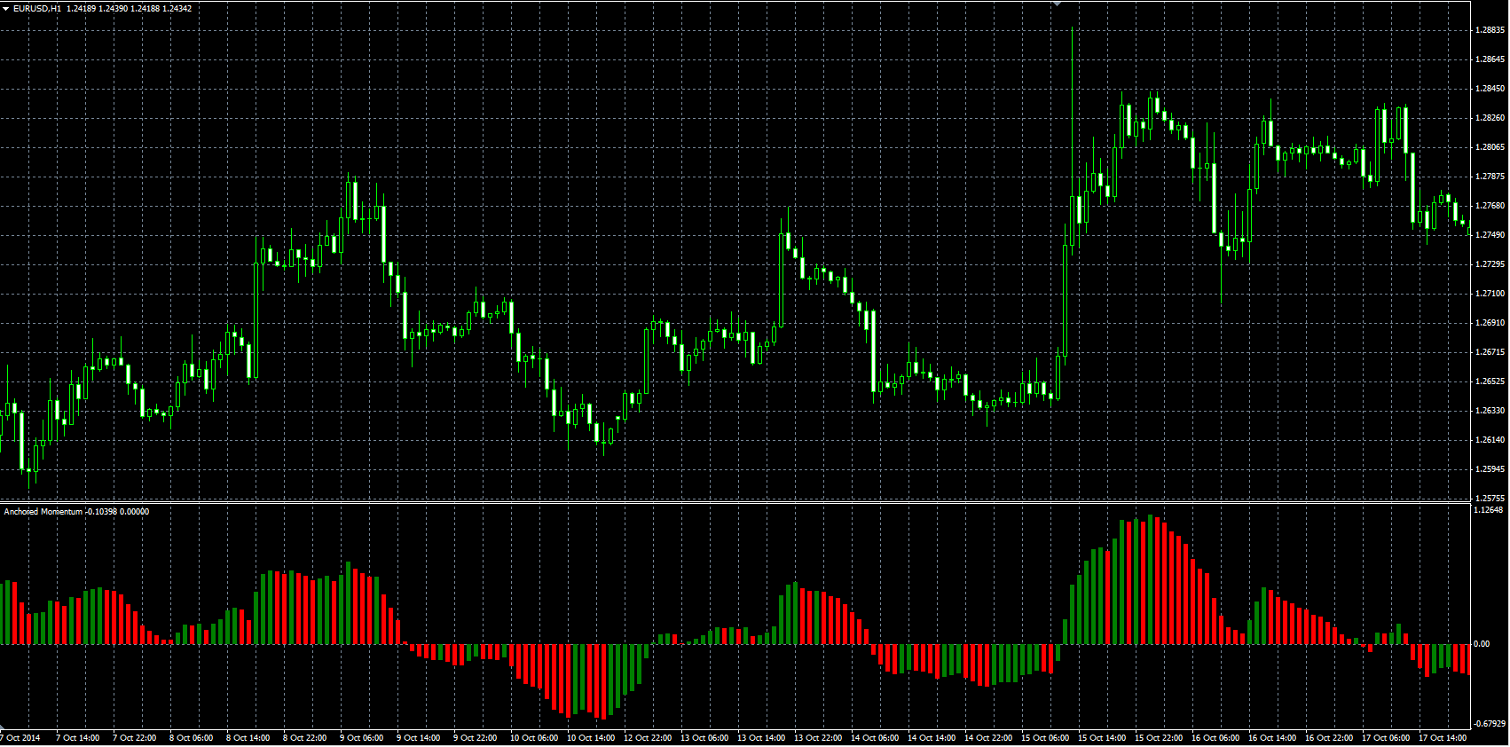Click the 9 Oct 22:00 time label
1510x747 pixels.
(x=476, y=738)
